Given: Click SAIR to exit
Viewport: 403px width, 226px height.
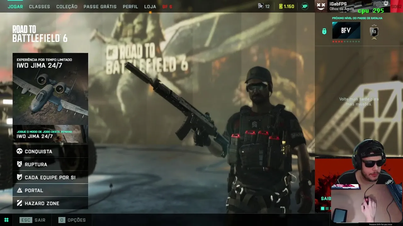Looking at the screenshot, I should [x=40, y=220].
